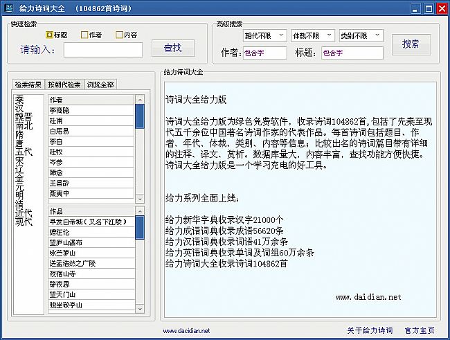
Task: Choose author 韩愈
Action: click(91, 172)
